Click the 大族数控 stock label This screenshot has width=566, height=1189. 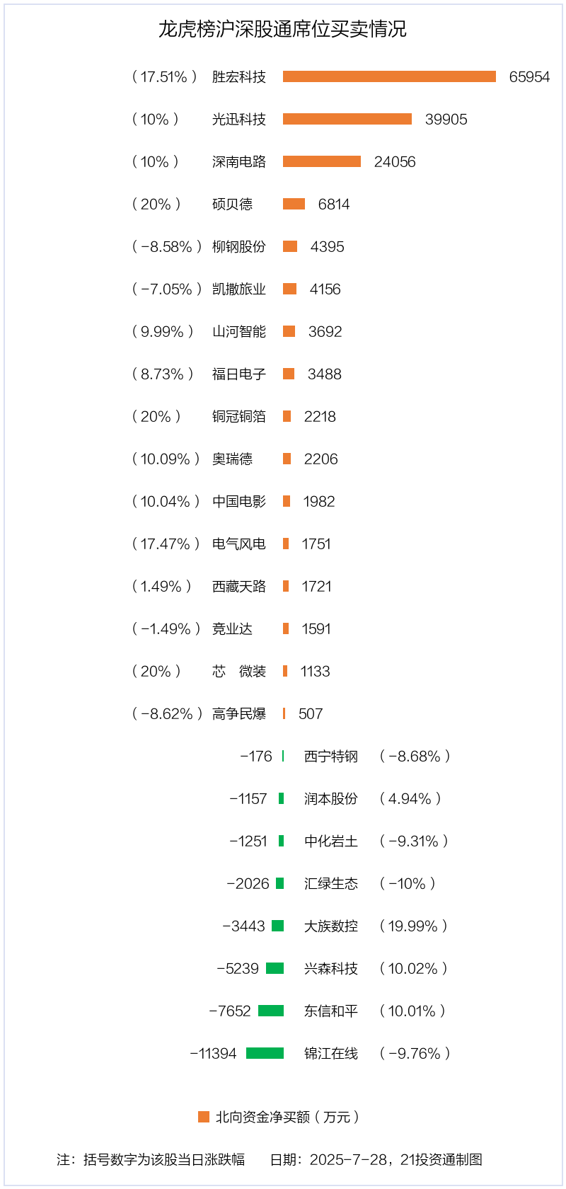(331, 926)
